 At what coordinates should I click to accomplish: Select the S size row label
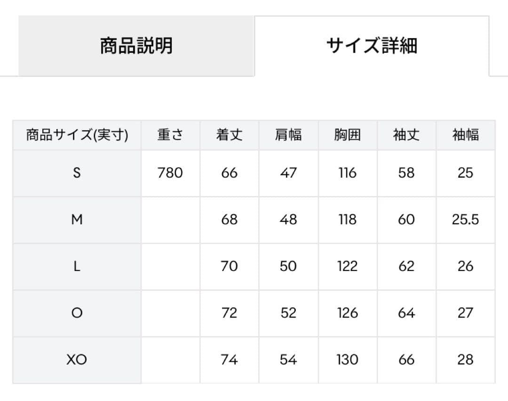pyautogui.click(x=77, y=173)
